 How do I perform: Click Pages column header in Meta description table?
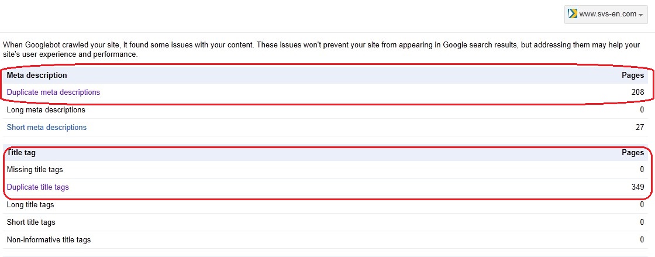pyautogui.click(x=633, y=75)
